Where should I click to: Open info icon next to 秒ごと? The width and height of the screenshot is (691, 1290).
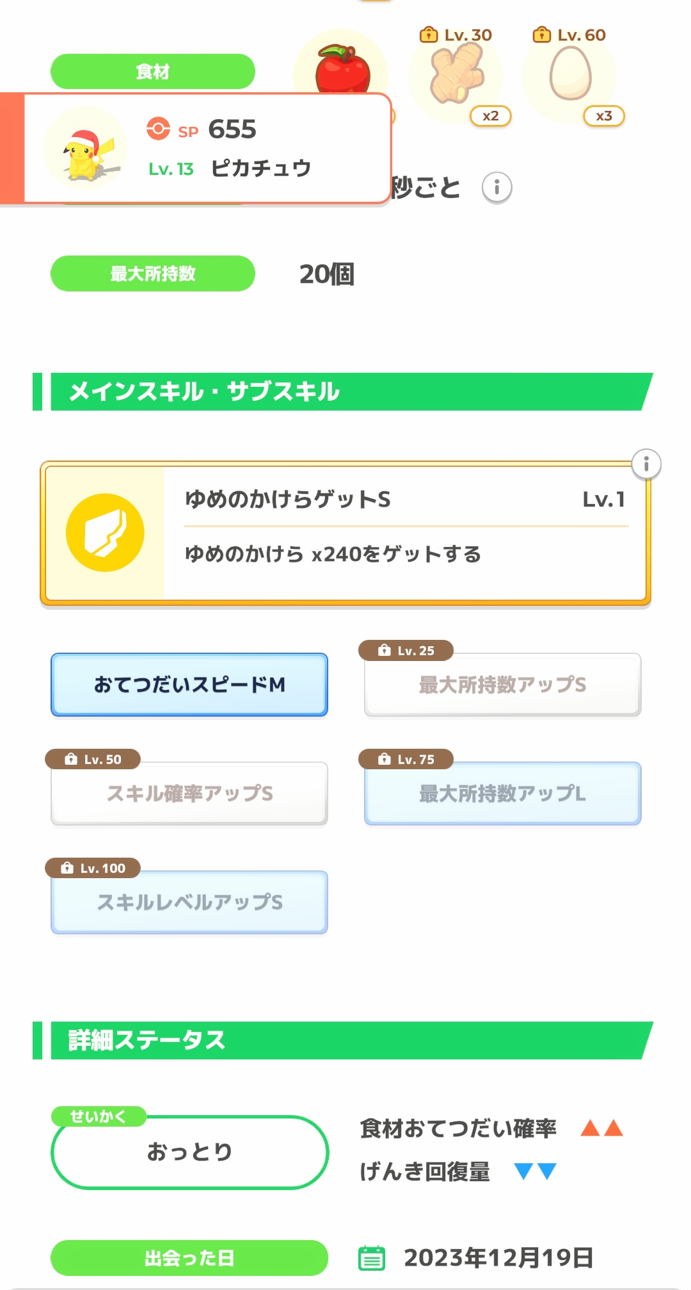point(496,188)
